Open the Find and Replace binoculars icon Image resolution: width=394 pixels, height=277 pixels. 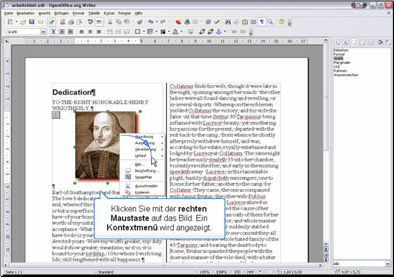tap(228, 22)
